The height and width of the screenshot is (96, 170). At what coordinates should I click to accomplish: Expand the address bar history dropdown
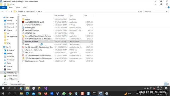coord(139,11)
